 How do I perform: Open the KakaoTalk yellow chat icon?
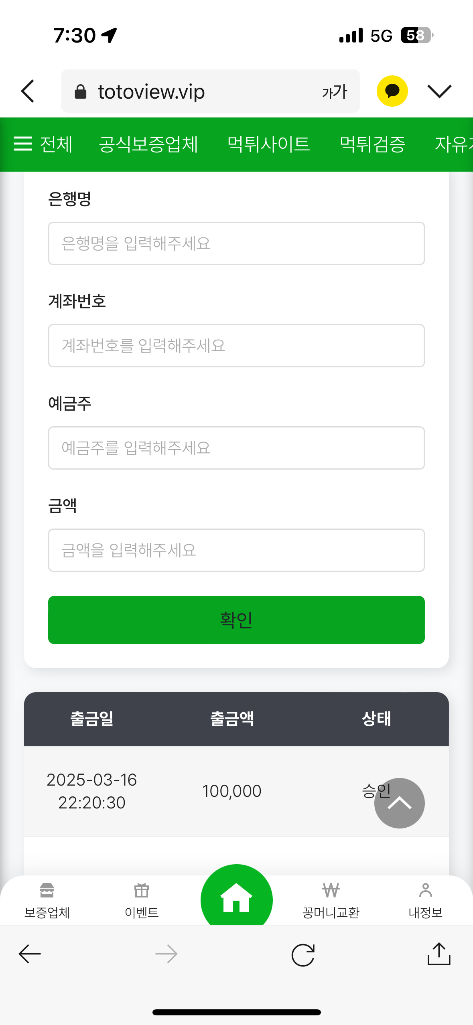pyautogui.click(x=392, y=91)
